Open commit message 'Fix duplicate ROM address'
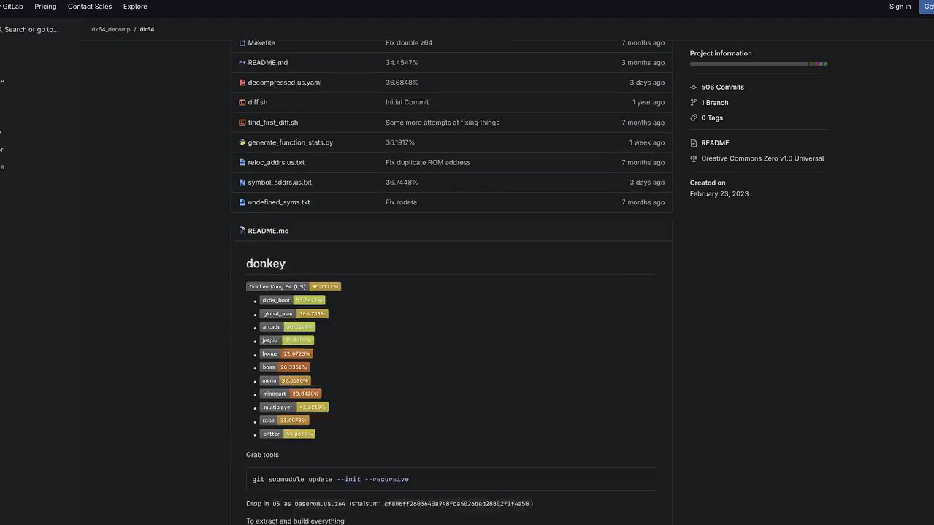 click(x=428, y=162)
